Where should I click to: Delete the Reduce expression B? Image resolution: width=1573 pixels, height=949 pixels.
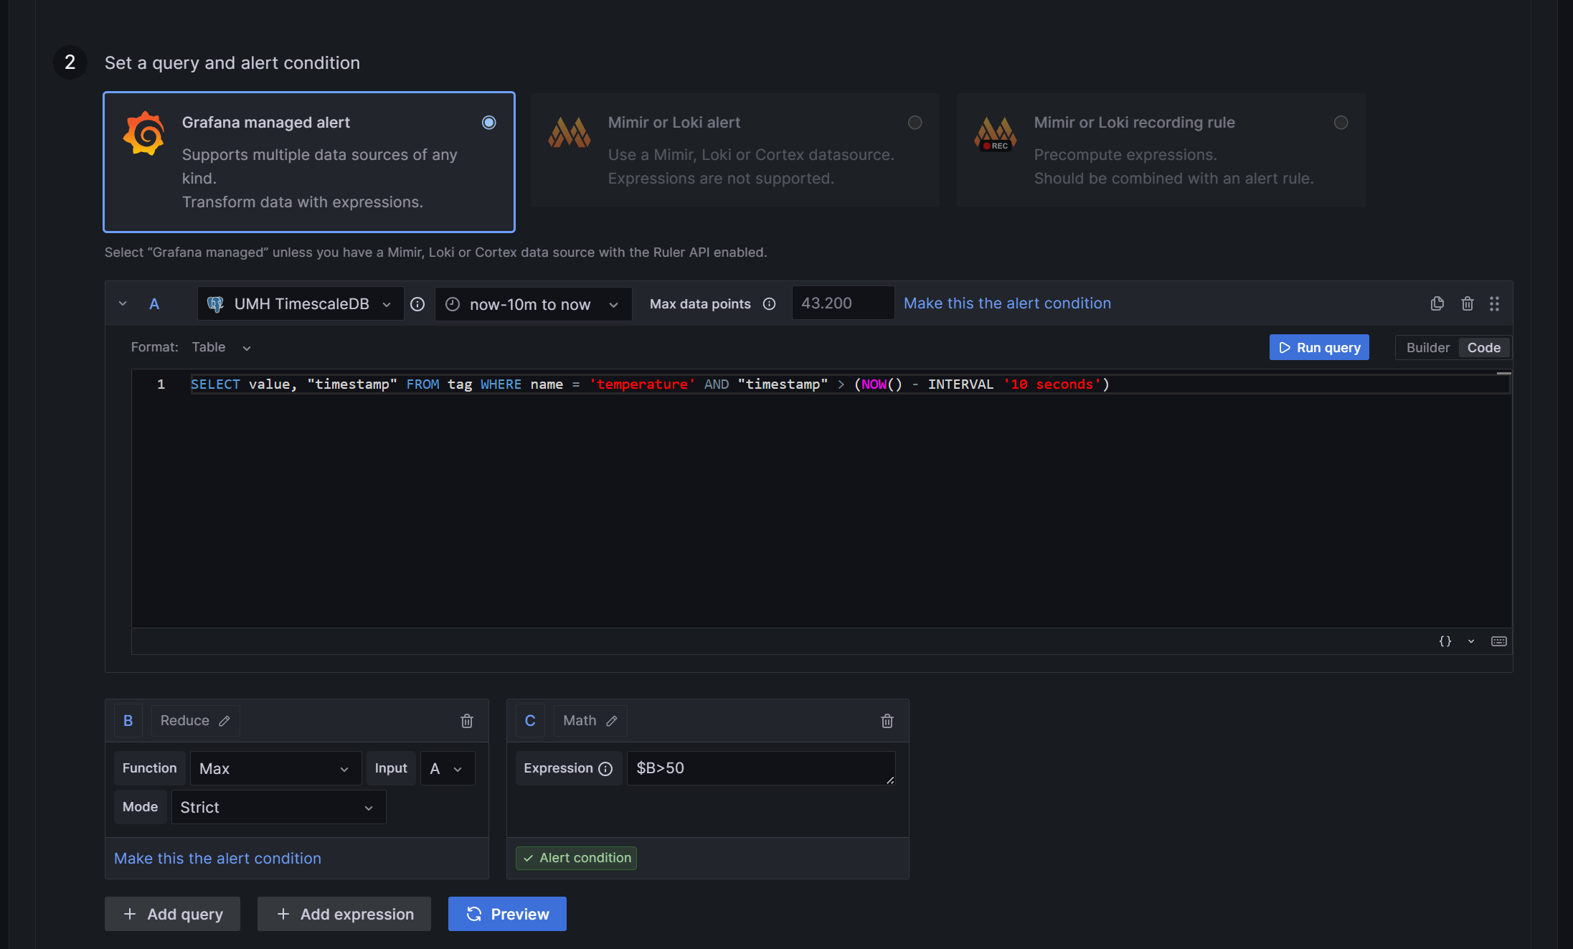click(x=467, y=721)
